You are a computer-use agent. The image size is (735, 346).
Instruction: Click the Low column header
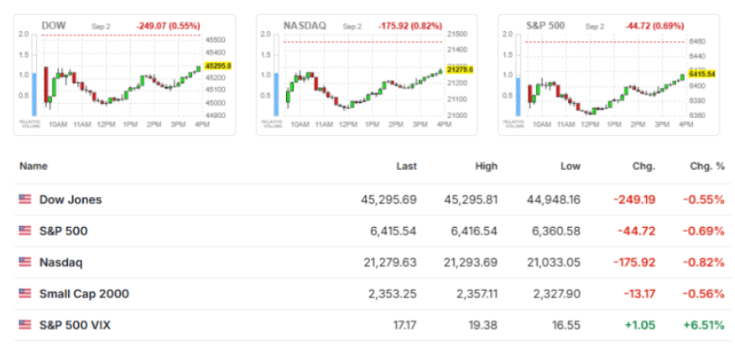tap(571, 166)
